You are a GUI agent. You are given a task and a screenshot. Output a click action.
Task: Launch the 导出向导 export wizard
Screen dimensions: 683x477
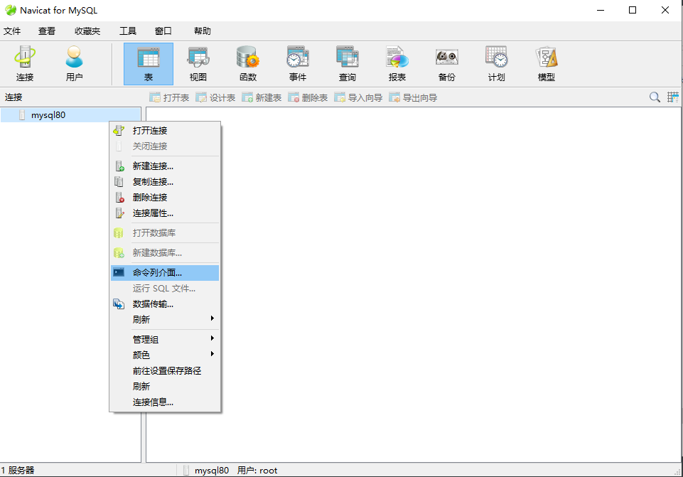pos(413,97)
